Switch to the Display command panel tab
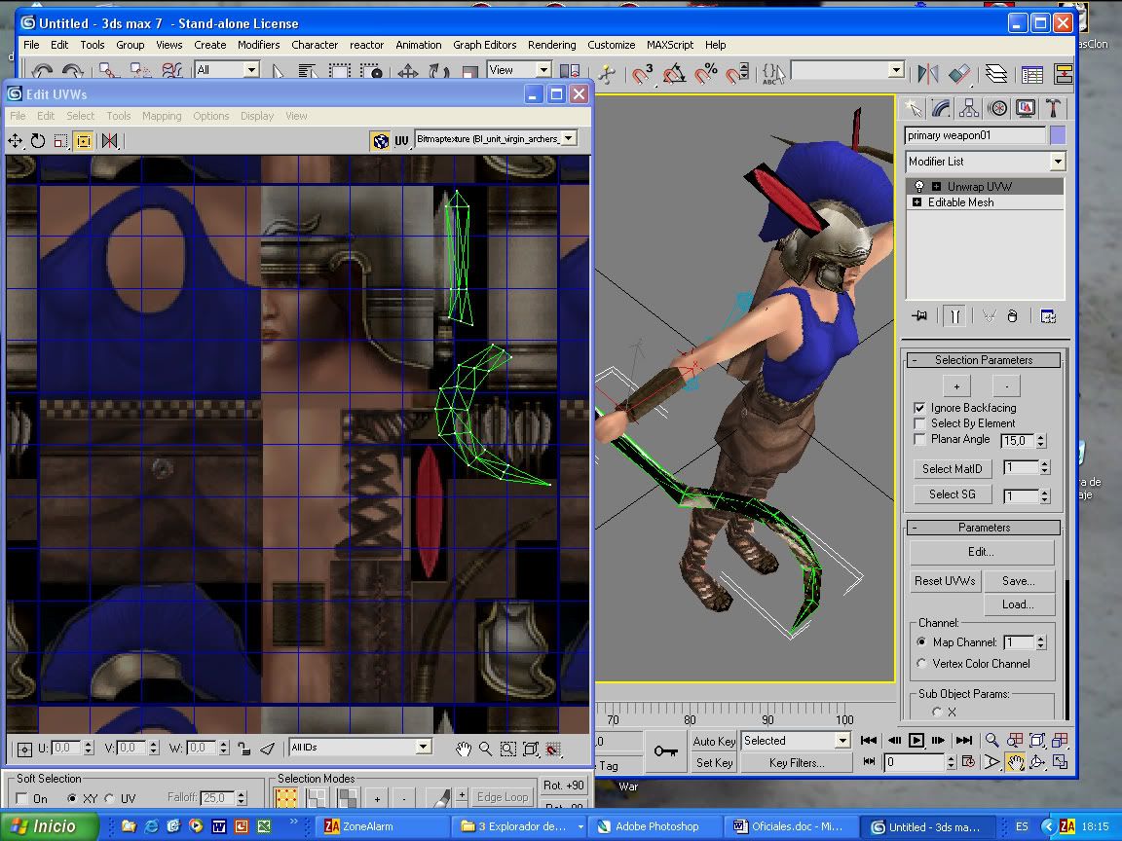This screenshot has height=841, width=1122. pos(1026,109)
